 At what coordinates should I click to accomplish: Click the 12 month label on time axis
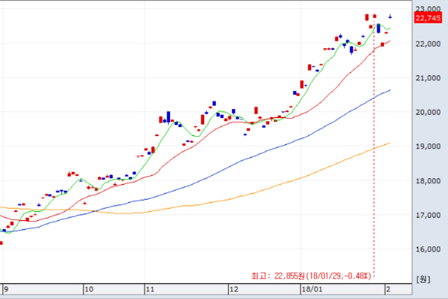click(233, 289)
